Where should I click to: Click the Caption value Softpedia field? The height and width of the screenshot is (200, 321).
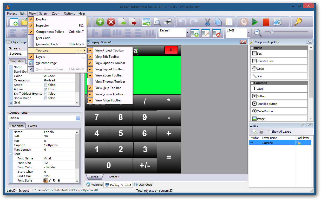click(x=59, y=145)
